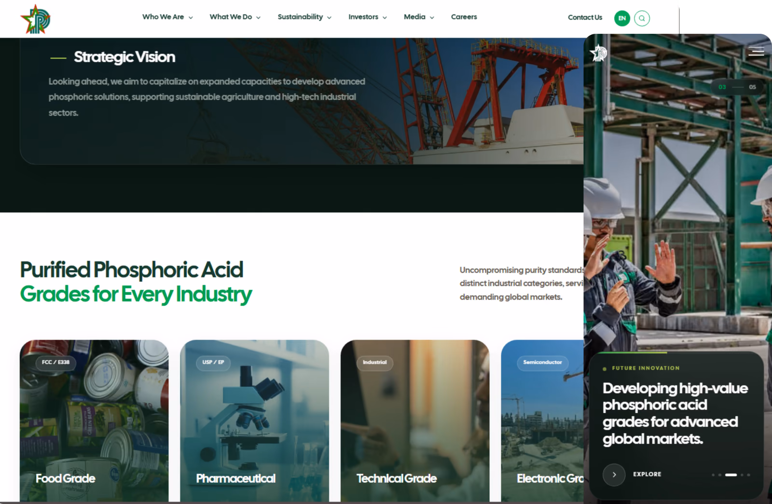Expand the Media chevron
The height and width of the screenshot is (504, 772).
pyautogui.click(x=432, y=17)
